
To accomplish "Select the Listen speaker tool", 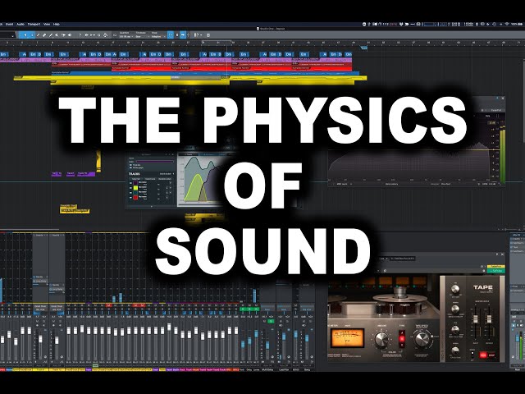I will [x=70, y=34].
